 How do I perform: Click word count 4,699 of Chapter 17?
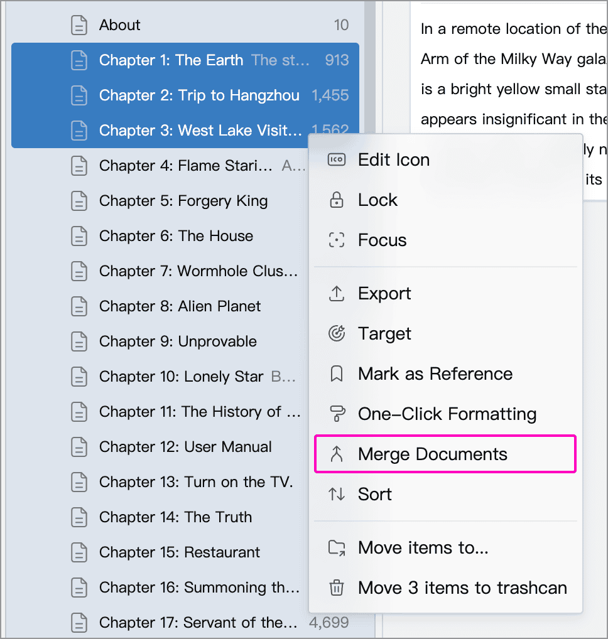pos(329,622)
